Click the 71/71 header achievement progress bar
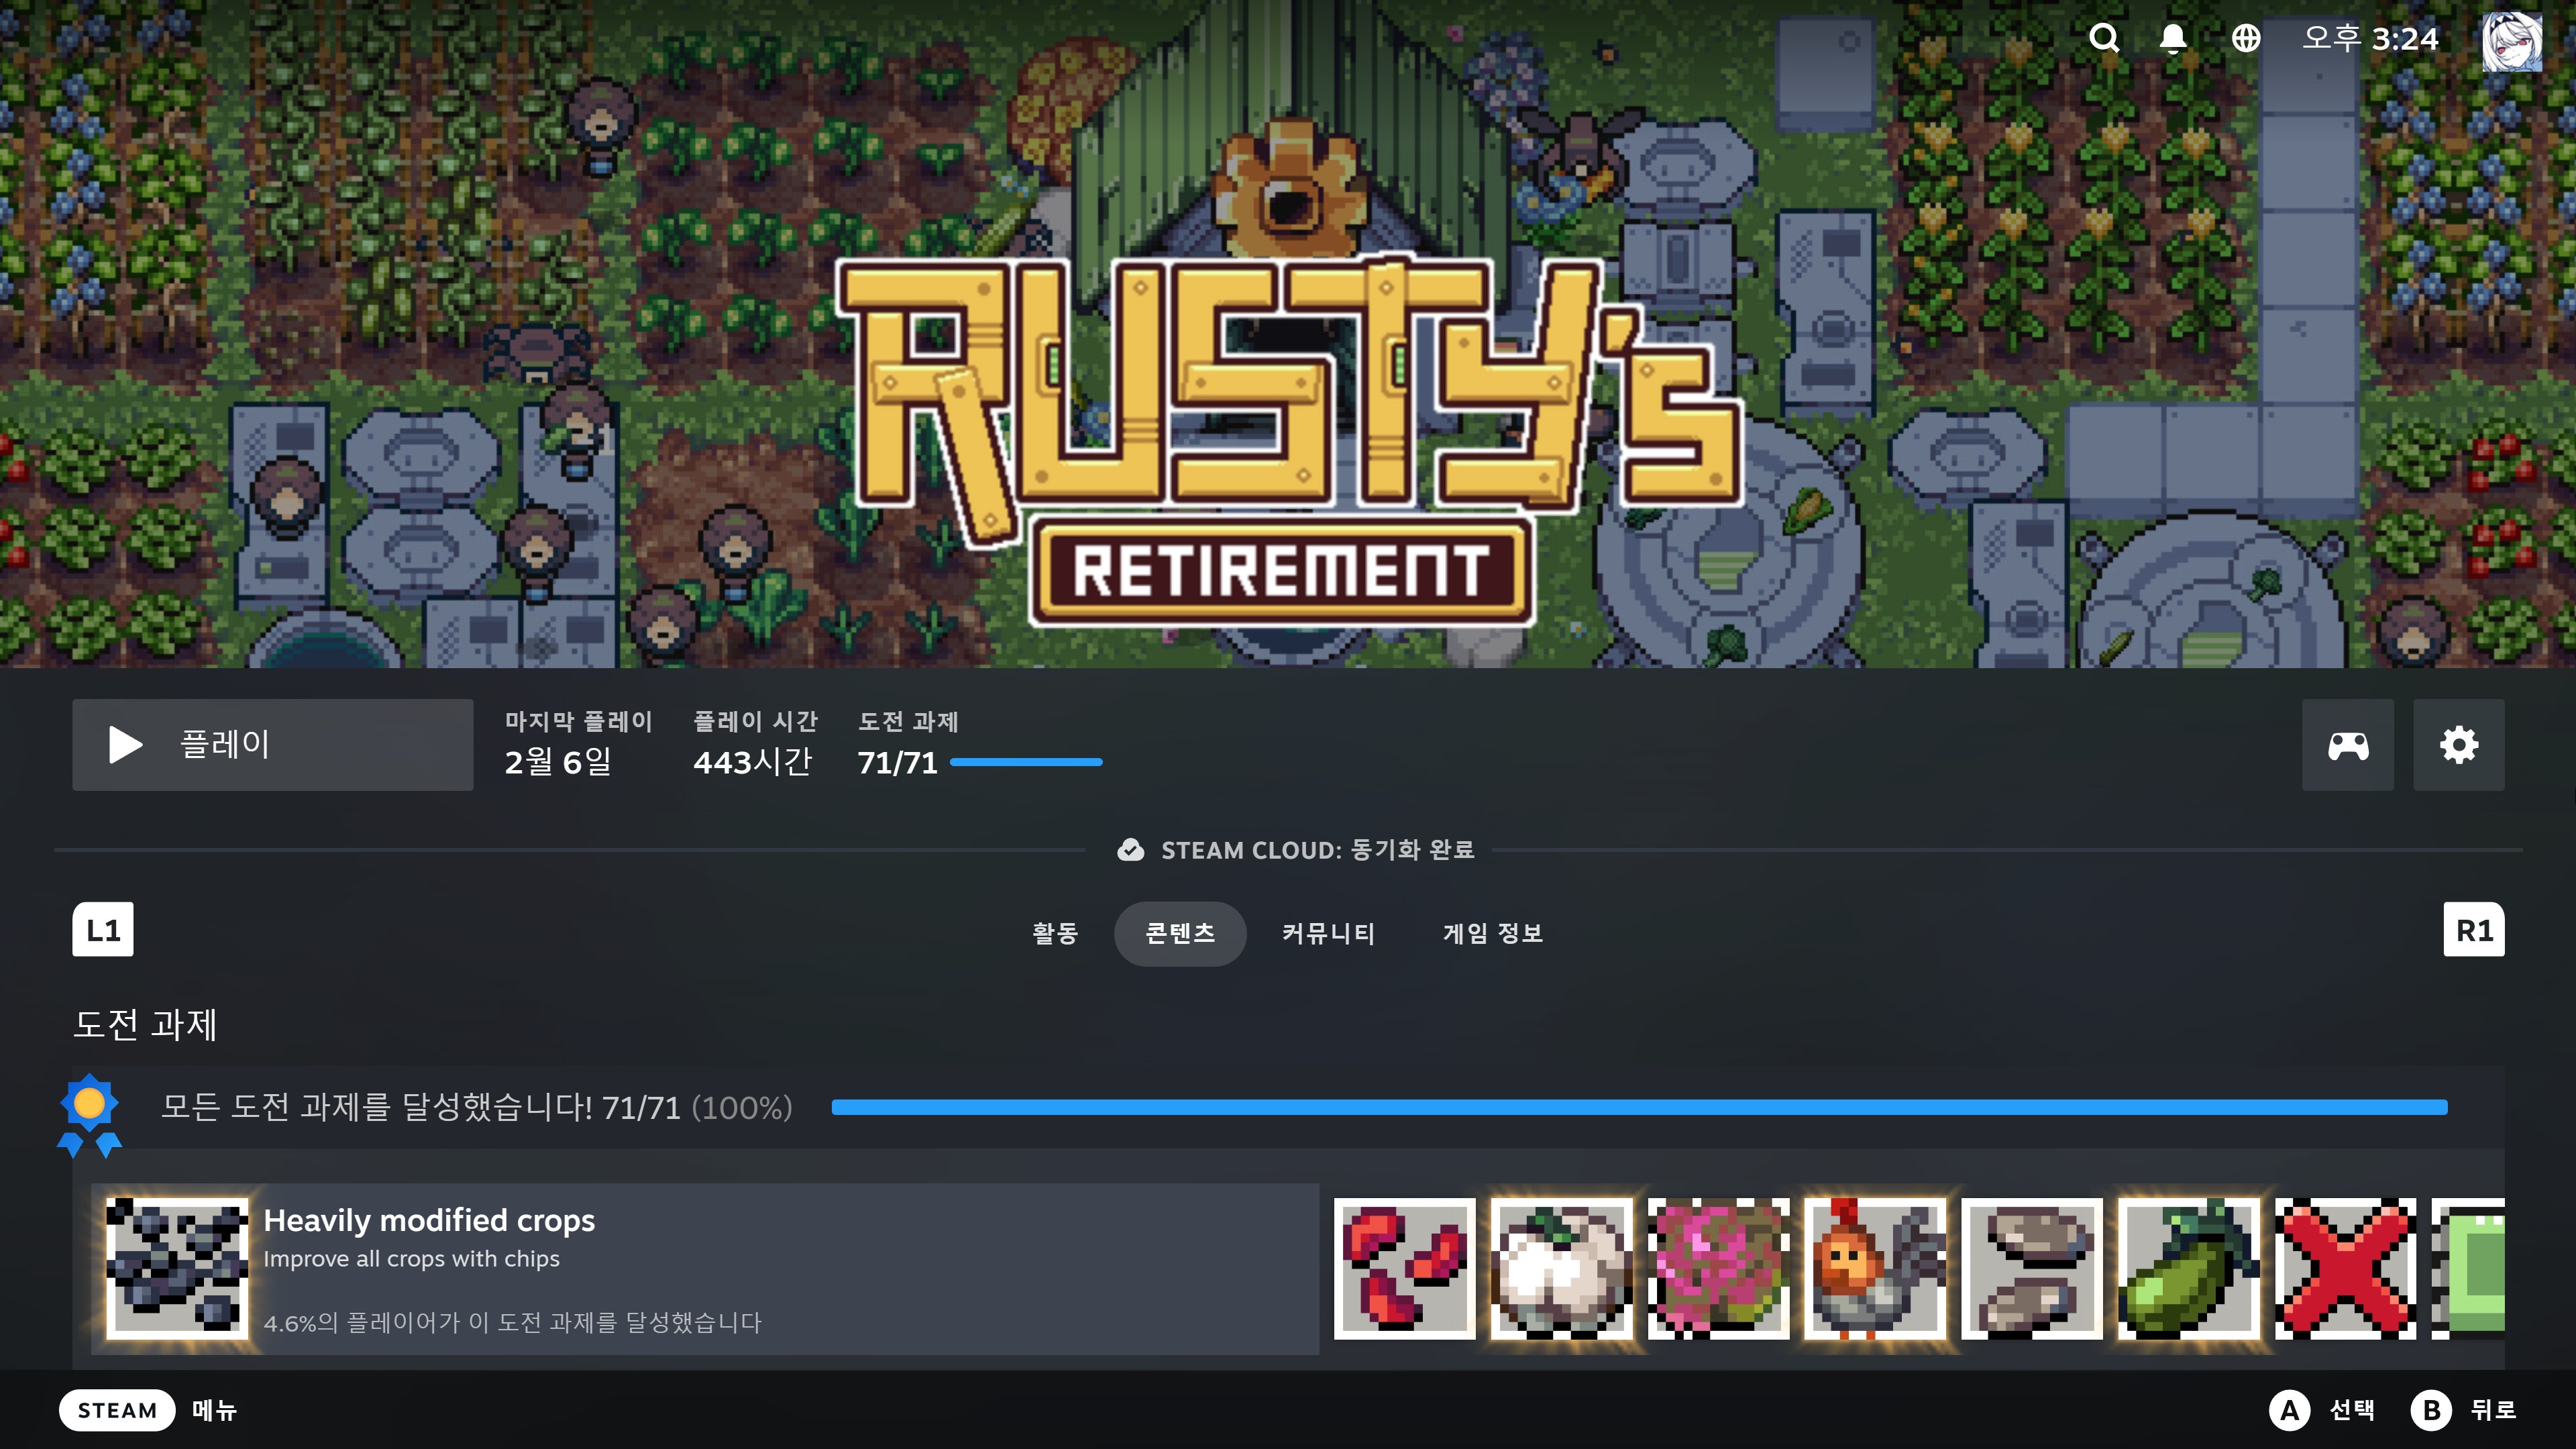Image resolution: width=2576 pixels, height=1449 pixels. click(x=1026, y=762)
